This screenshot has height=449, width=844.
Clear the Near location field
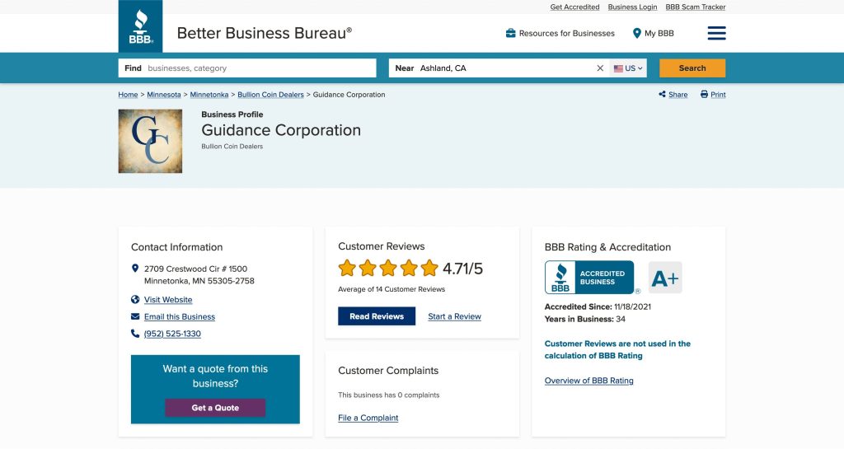tap(600, 68)
